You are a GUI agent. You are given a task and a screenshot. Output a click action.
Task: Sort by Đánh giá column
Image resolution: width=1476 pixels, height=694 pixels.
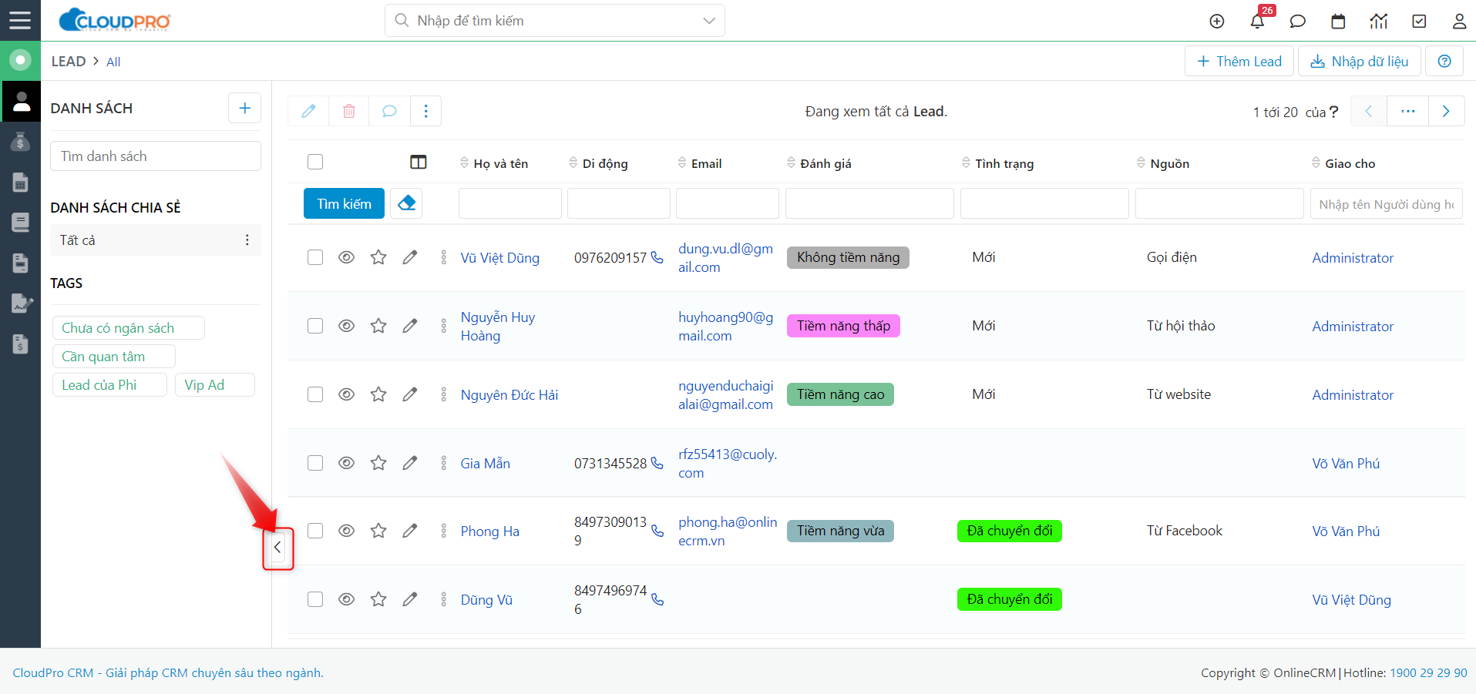coord(819,163)
